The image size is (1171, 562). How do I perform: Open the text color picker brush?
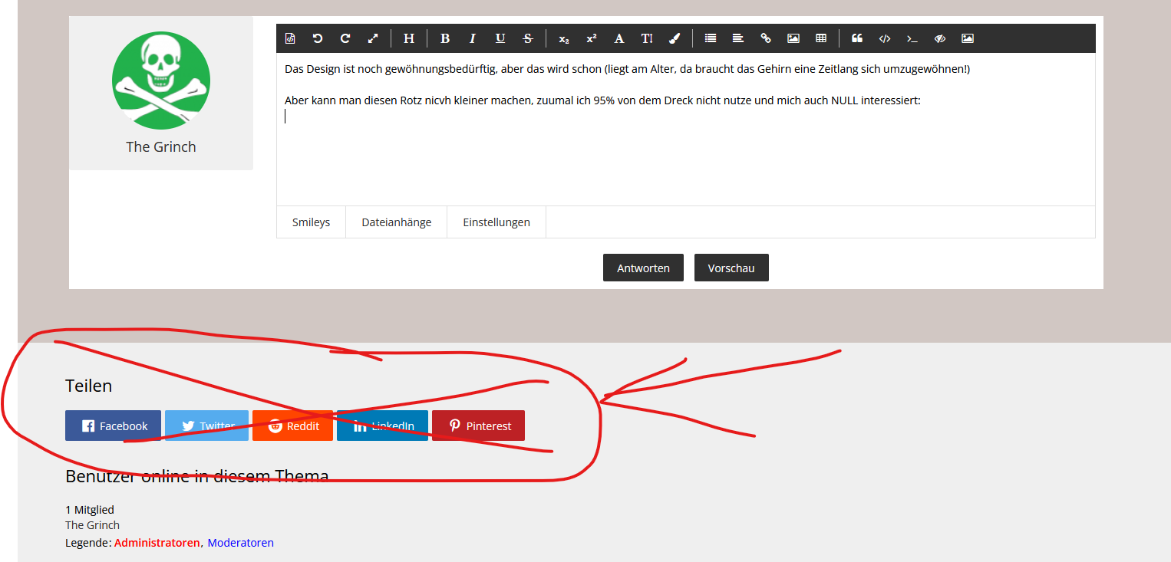[x=675, y=38]
